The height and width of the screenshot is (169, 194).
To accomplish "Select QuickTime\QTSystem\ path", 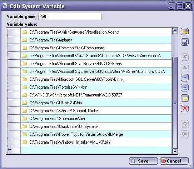I will [100, 126].
